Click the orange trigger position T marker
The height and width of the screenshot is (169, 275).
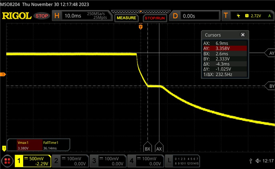coord(141,27)
